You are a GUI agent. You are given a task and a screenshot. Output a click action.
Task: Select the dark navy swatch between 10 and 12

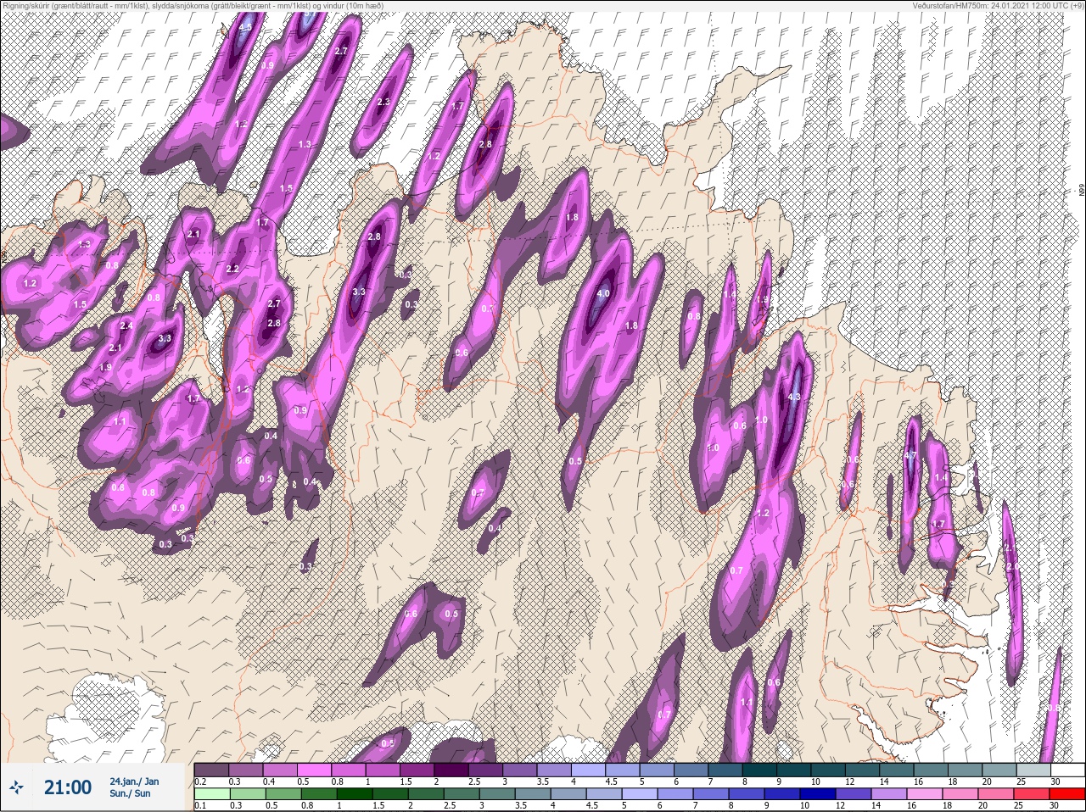click(x=819, y=794)
